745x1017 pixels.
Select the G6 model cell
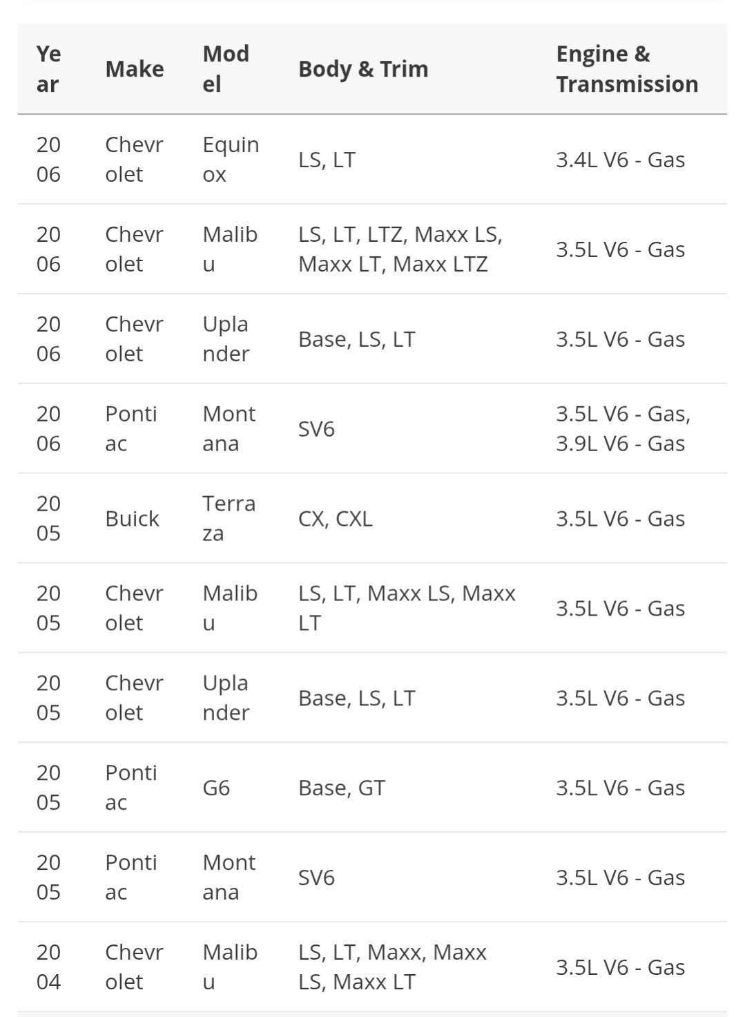click(216, 788)
